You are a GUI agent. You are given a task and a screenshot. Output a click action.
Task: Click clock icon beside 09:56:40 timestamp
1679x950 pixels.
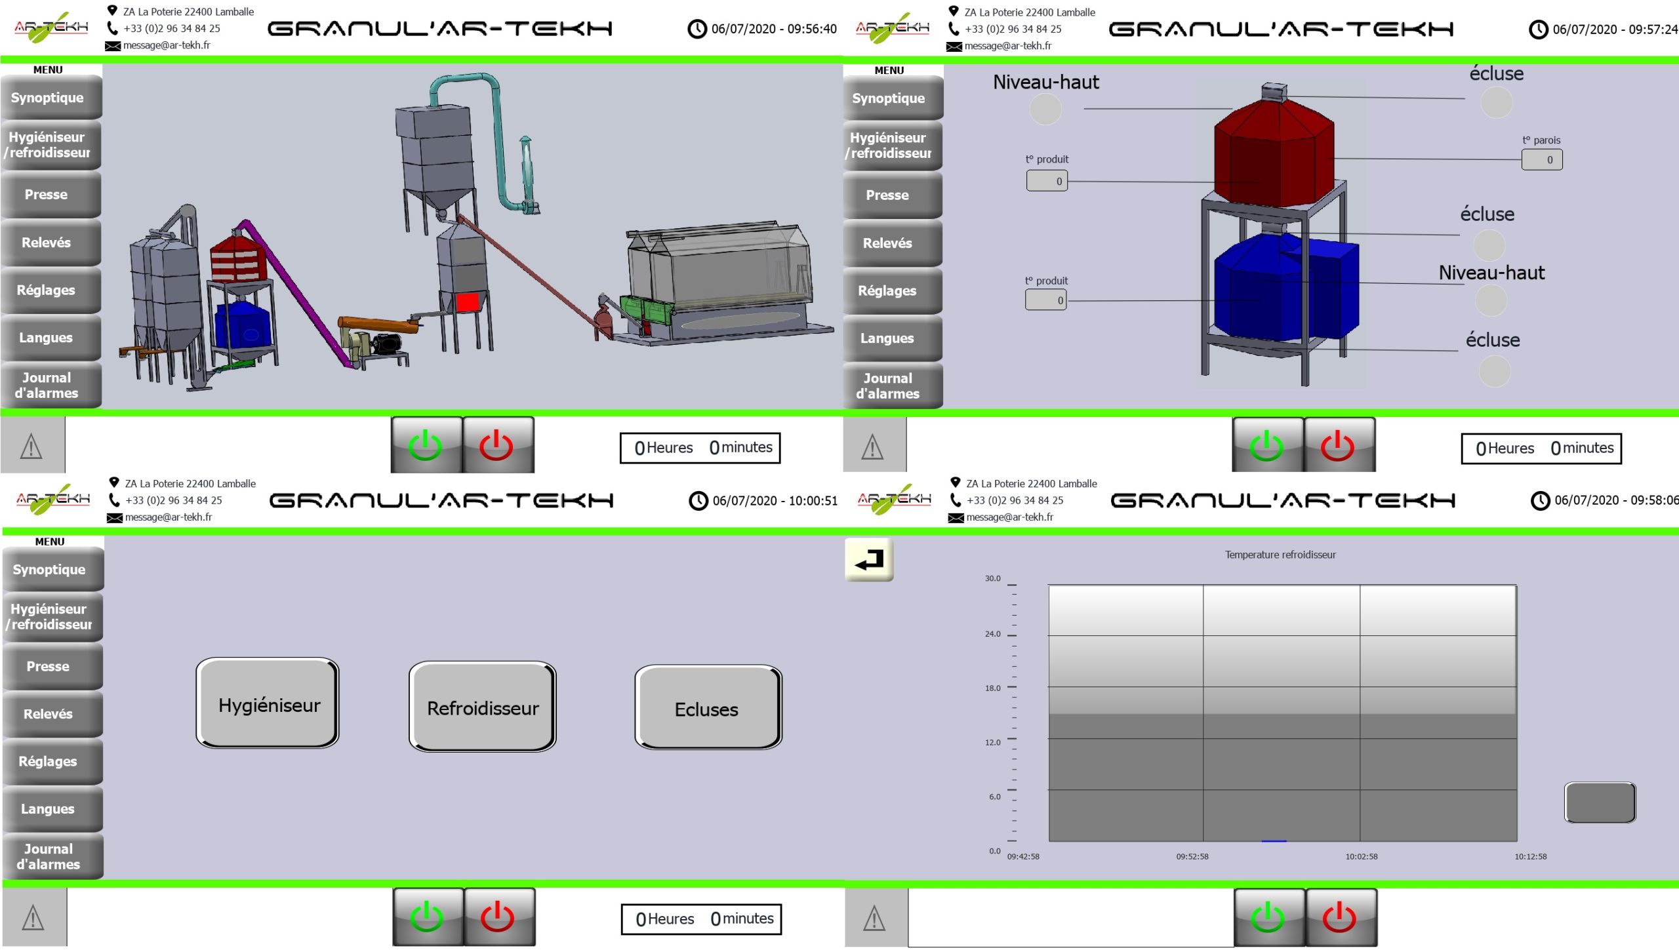tap(697, 29)
